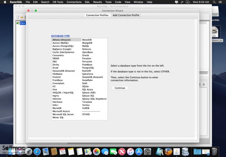Open the database-with-gear icon in the dock
Viewport: 226px width, 157px height.
tap(185, 152)
